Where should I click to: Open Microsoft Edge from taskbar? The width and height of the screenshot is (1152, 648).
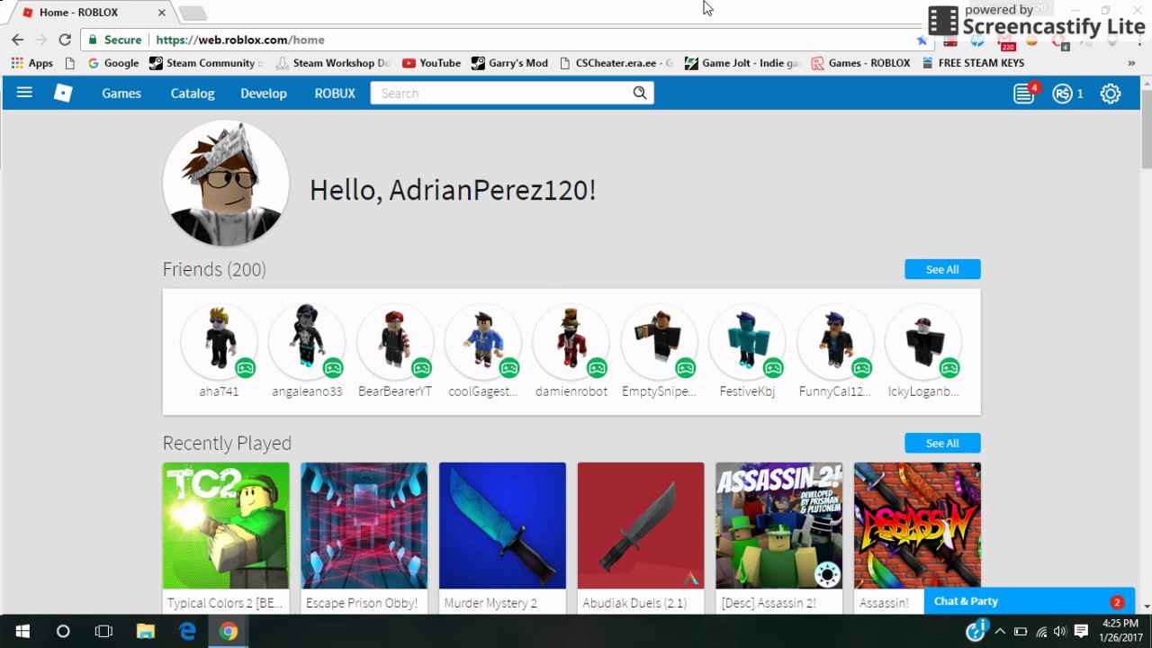(187, 632)
